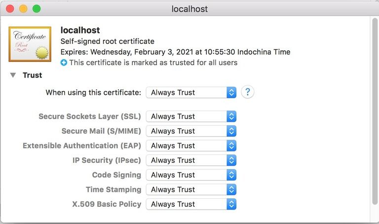Collapse the Trust disclosure triangle

pos(13,75)
